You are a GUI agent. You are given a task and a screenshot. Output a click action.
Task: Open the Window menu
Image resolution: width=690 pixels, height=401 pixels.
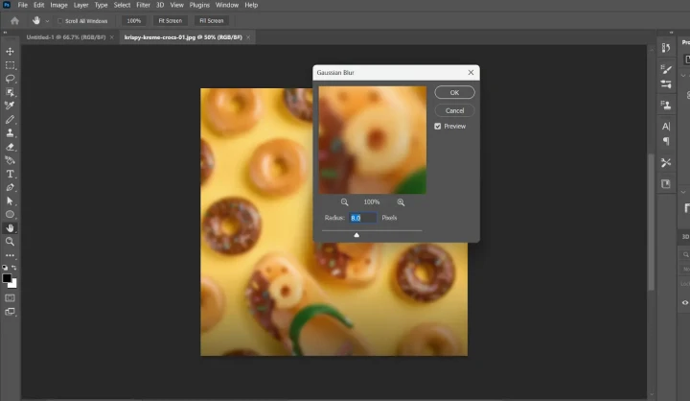point(226,5)
